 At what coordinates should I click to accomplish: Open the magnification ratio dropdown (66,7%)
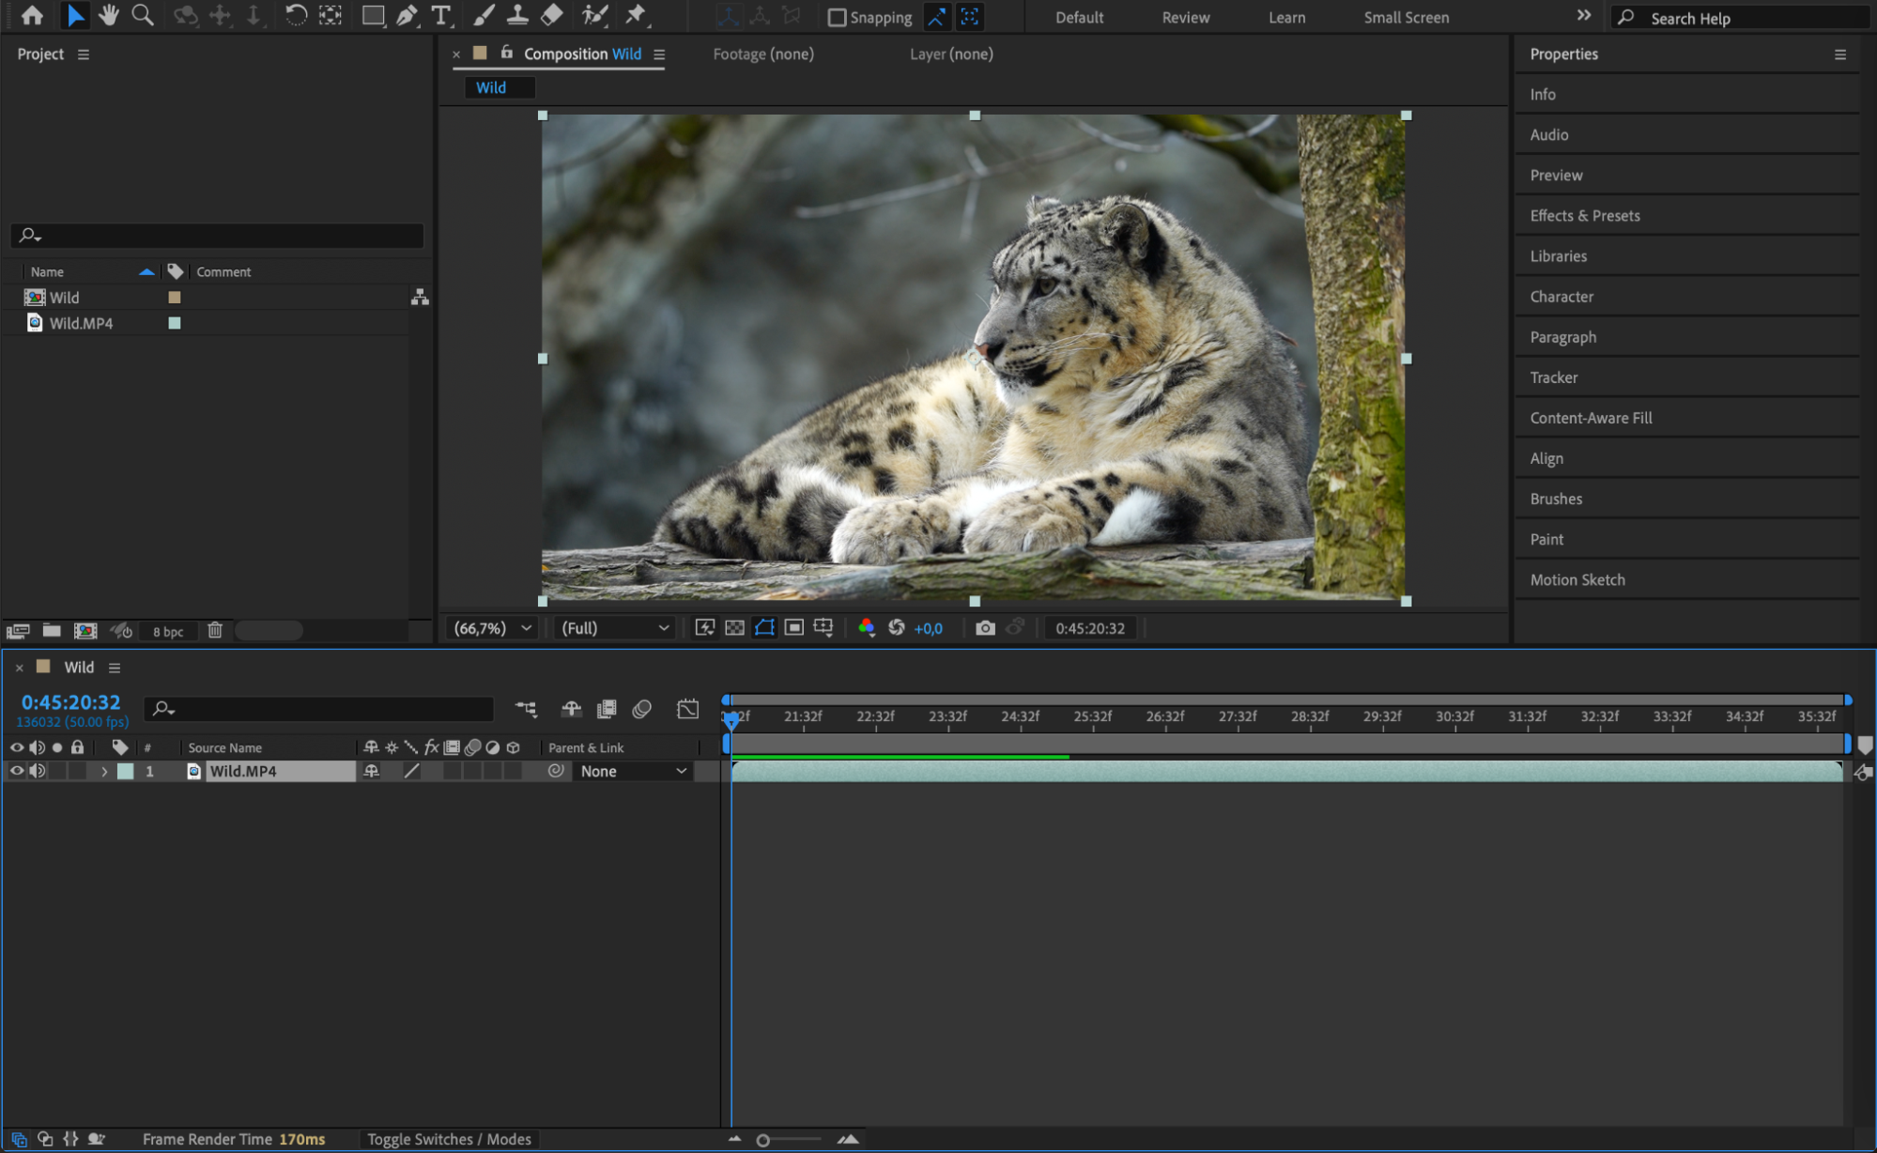click(493, 628)
